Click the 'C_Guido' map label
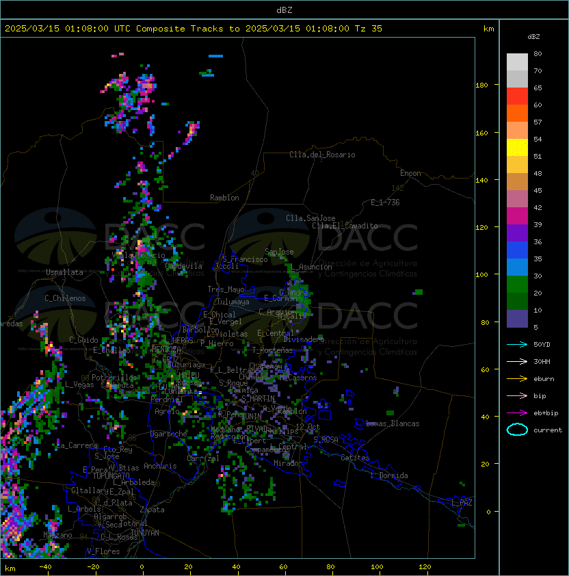The image size is (569, 576). tap(83, 340)
